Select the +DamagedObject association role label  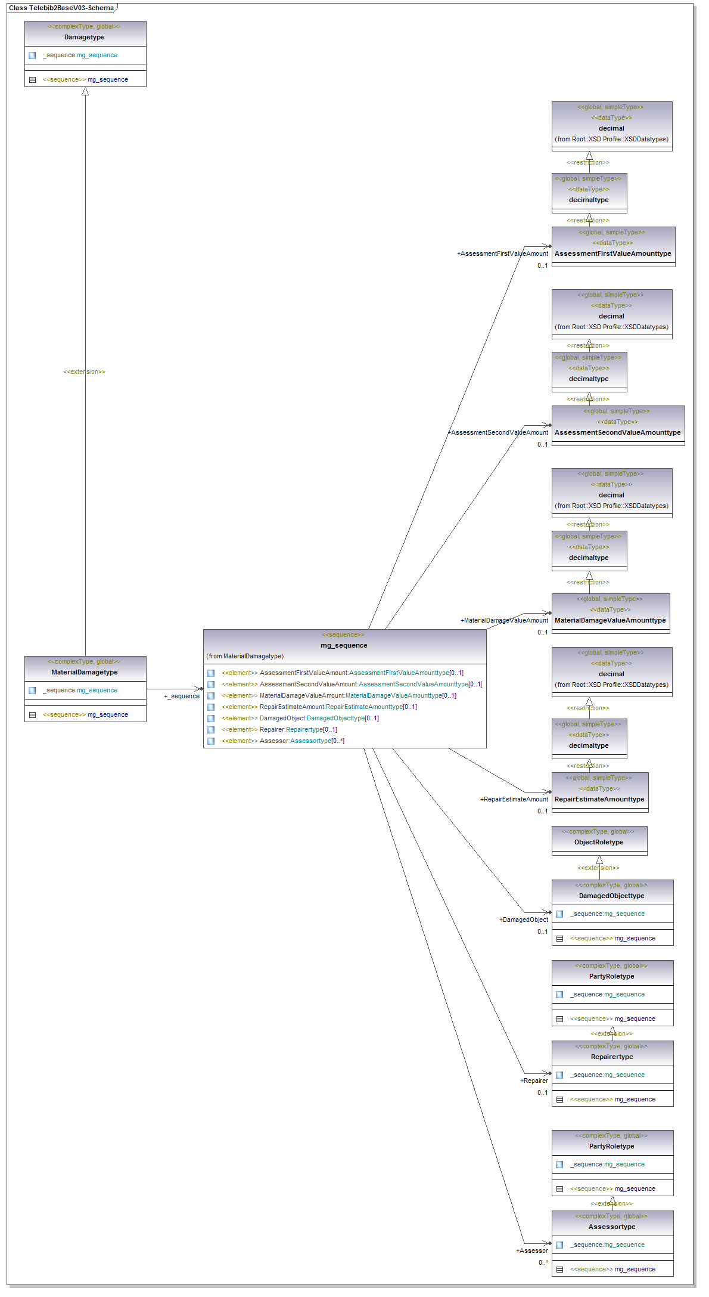coord(523,920)
